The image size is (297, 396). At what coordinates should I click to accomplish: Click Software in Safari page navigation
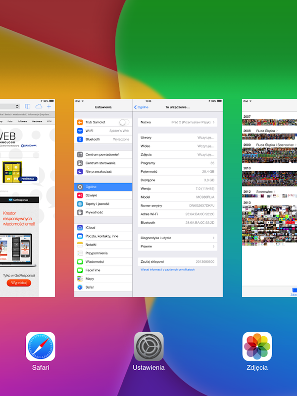(22, 121)
